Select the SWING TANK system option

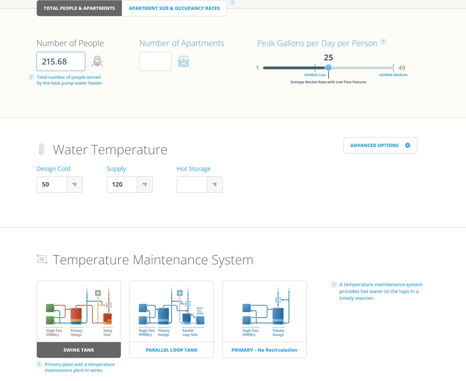pyautogui.click(x=79, y=350)
